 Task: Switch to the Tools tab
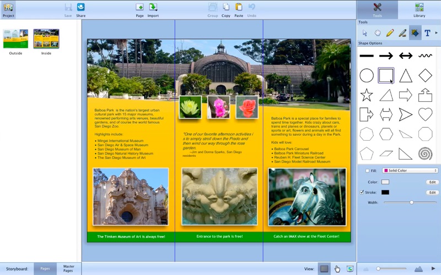377,10
